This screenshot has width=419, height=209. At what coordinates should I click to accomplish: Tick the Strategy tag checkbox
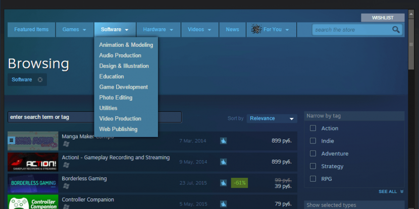click(x=313, y=166)
